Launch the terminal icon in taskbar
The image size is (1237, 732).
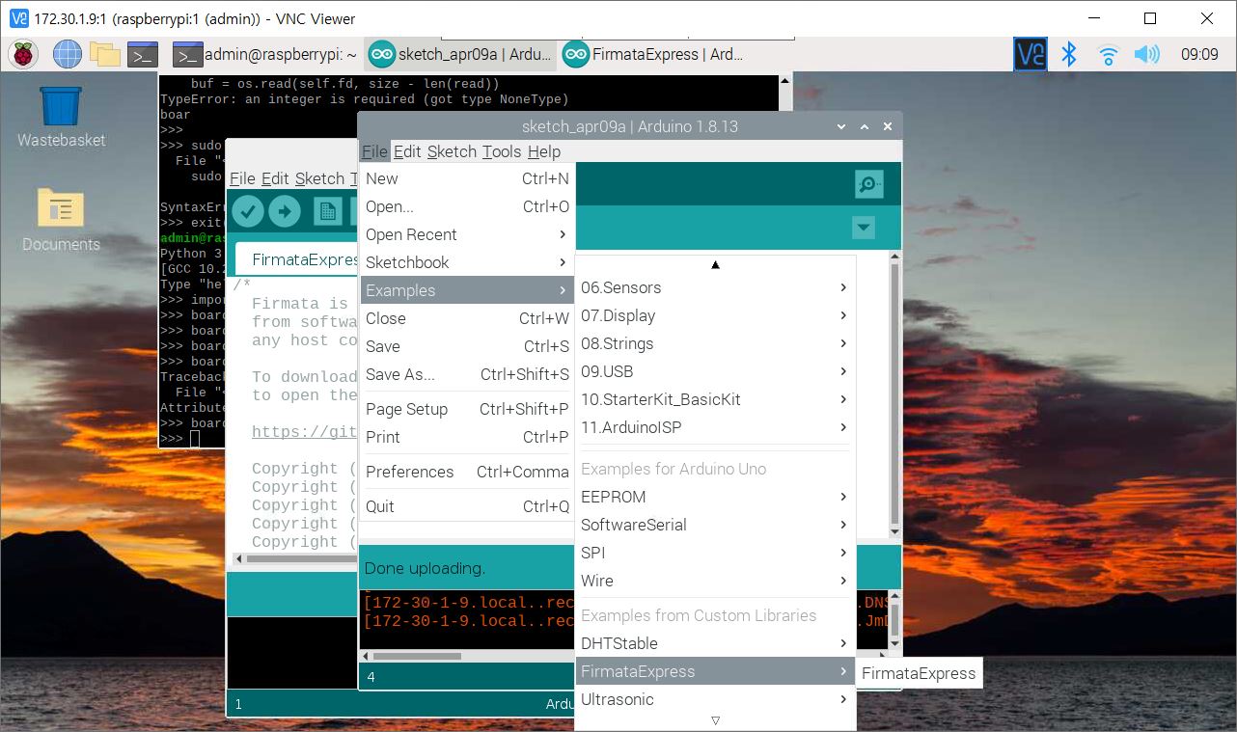click(143, 54)
